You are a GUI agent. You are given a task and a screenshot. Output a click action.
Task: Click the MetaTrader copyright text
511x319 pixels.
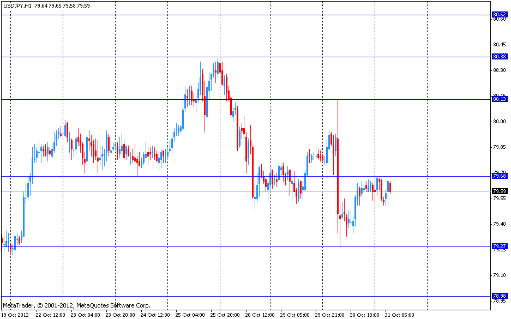point(76,305)
